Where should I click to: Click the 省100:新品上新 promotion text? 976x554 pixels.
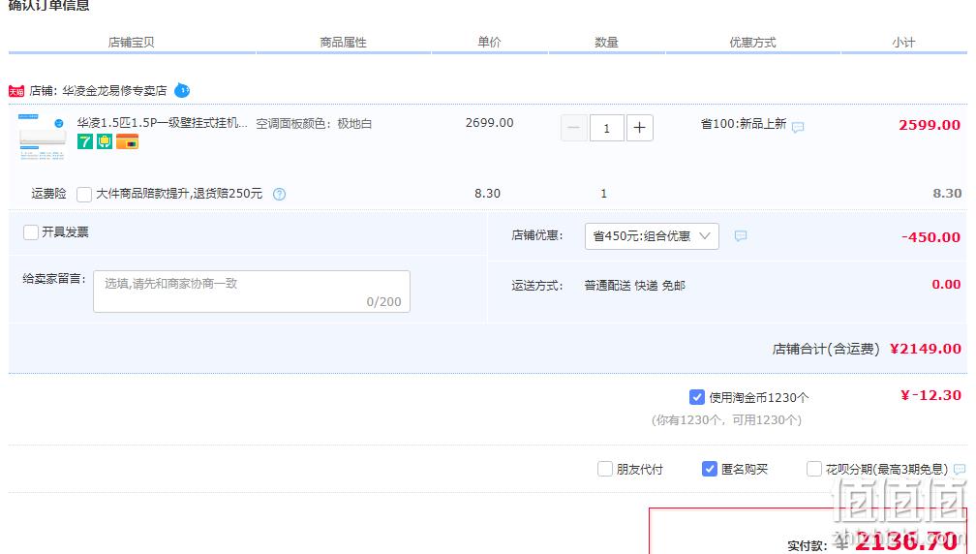tap(744, 124)
